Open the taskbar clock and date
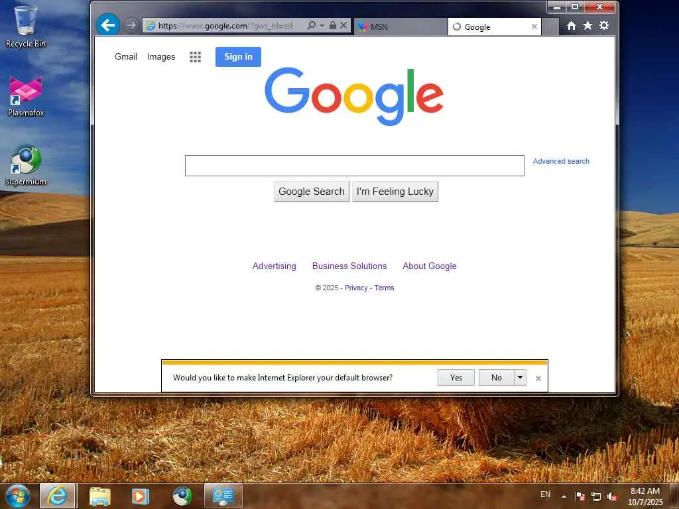Viewport: 679px width, 509px height. tap(645, 496)
